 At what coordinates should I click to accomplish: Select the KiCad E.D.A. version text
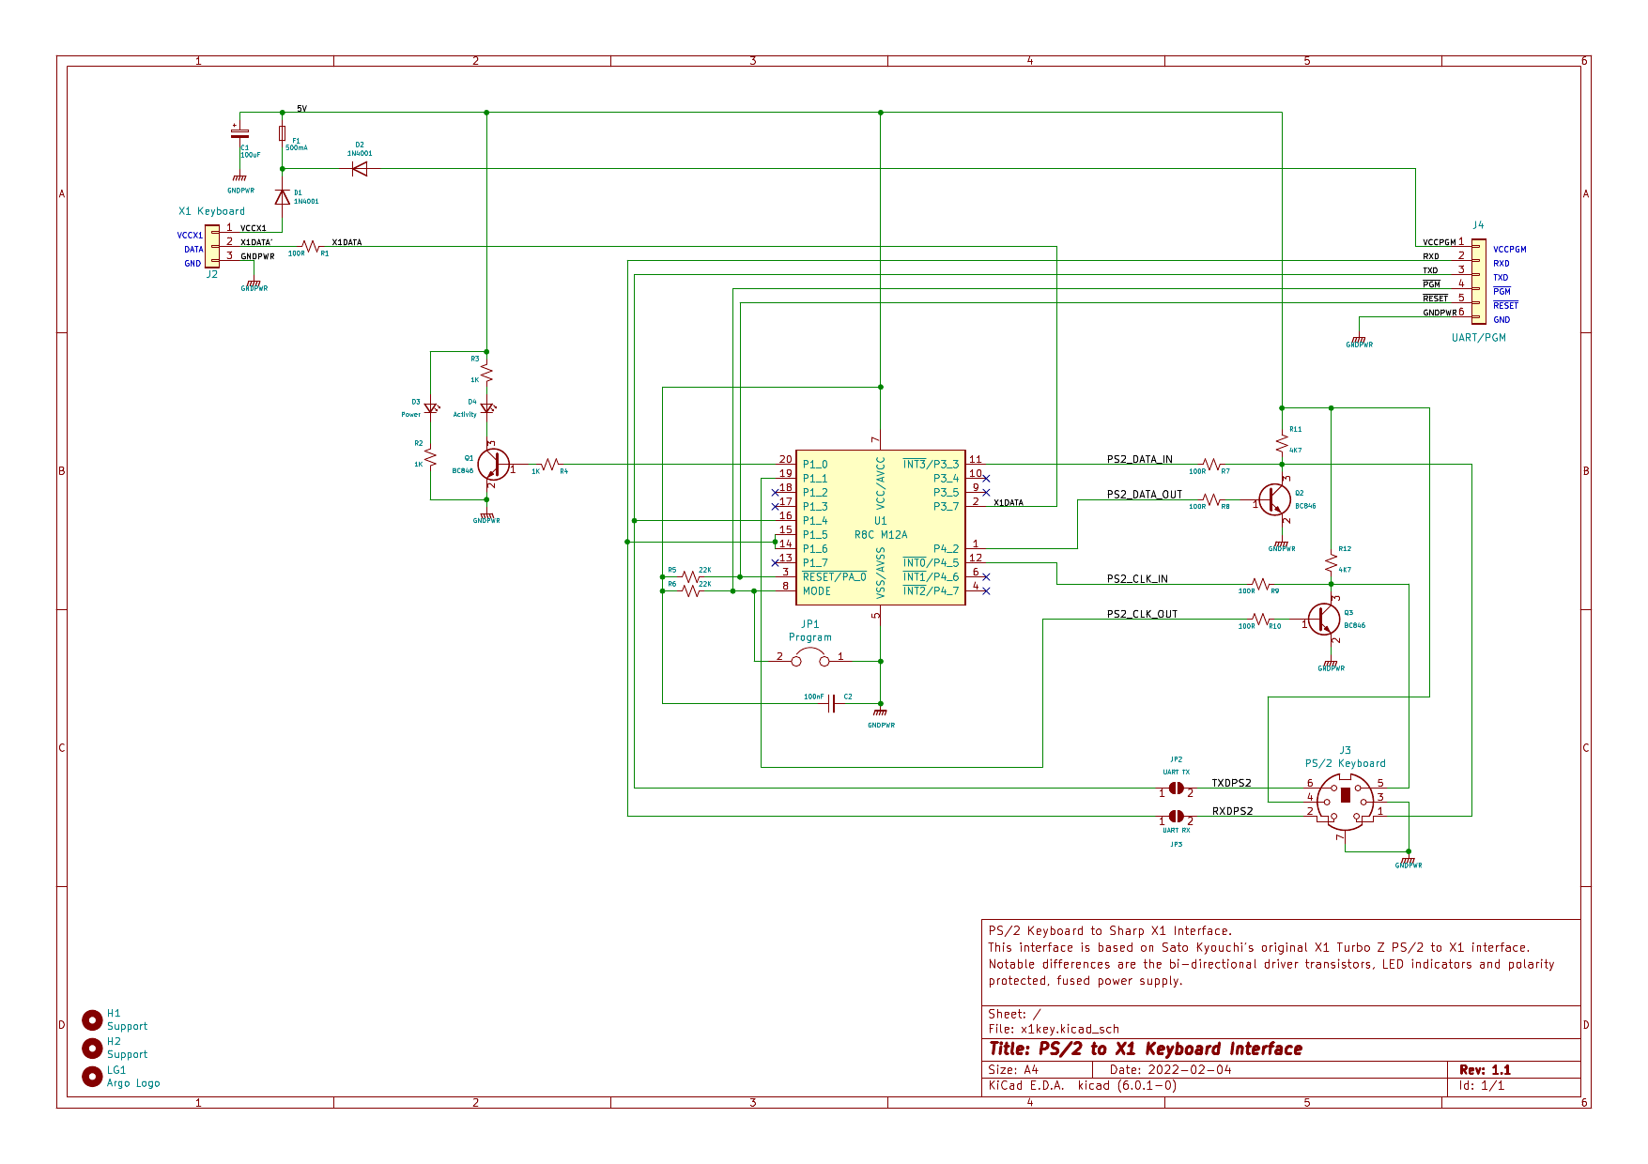[1082, 1086]
